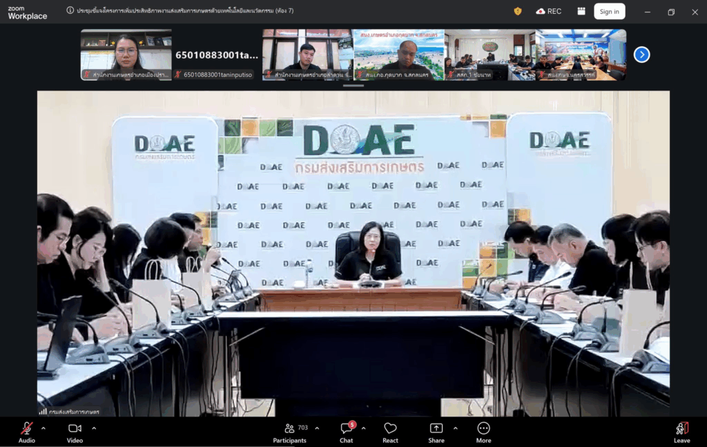707x447 pixels.
Task: Expand the Share options chevron
Action: tap(455, 428)
